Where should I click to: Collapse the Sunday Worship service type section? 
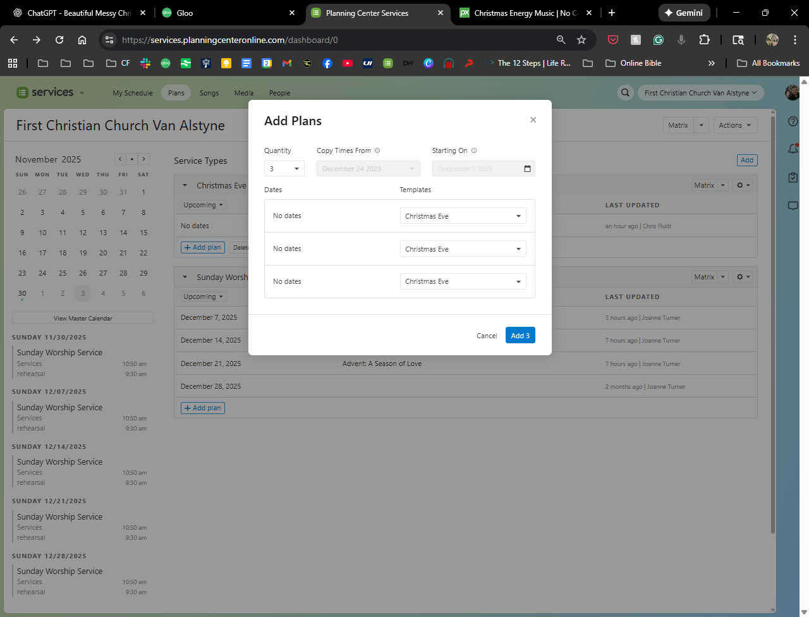click(x=185, y=277)
